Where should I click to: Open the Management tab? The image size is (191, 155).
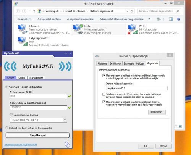(x=36, y=78)
